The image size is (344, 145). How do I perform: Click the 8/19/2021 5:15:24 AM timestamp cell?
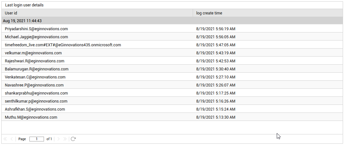coord(216,109)
